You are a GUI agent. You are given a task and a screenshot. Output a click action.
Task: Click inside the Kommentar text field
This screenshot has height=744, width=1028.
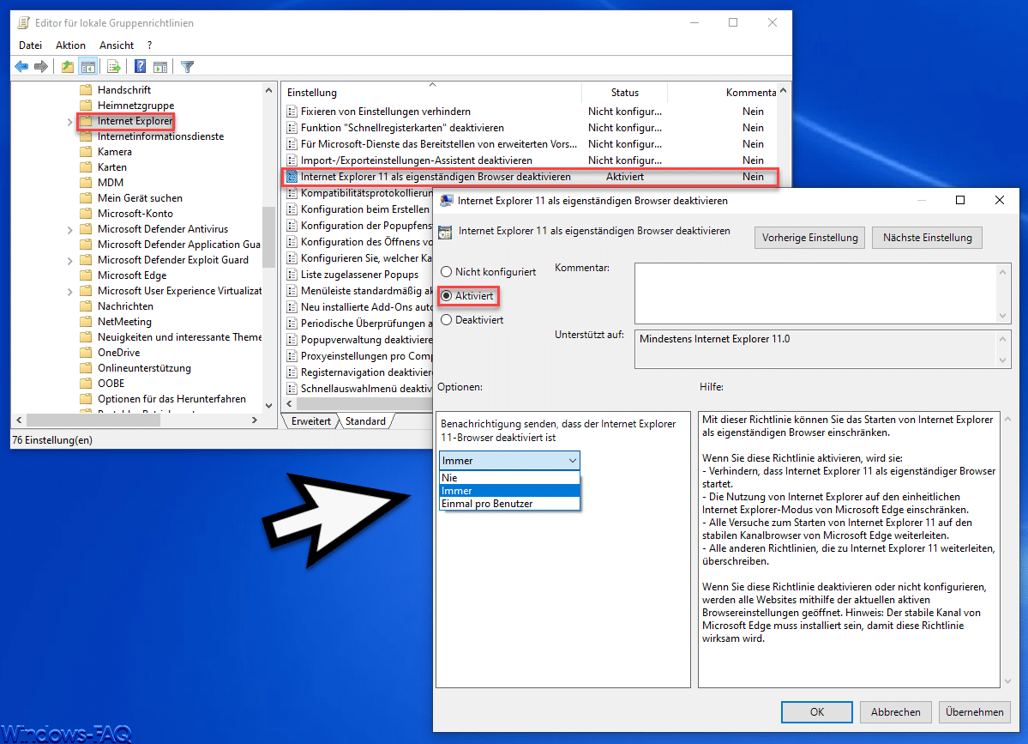pos(815,293)
